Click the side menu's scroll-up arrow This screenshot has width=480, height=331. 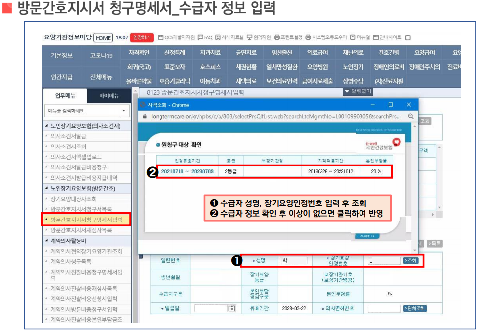tap(135, 91)
